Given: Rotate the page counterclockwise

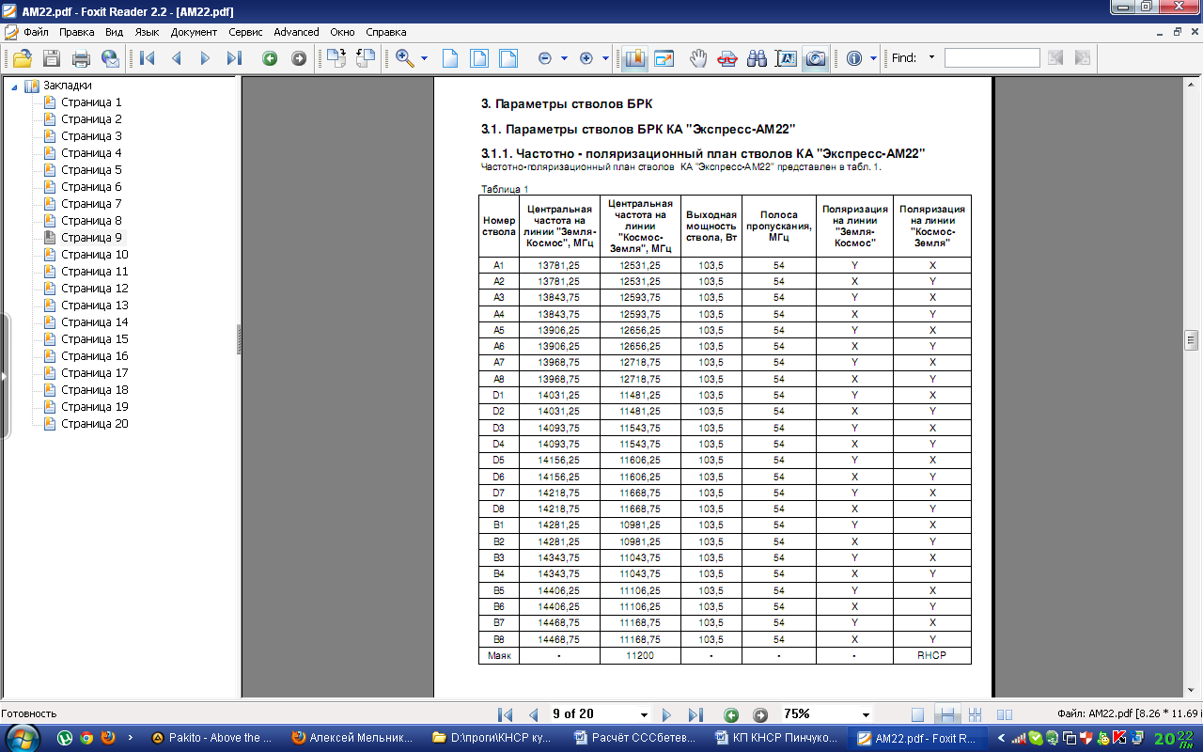Looking at the screenshot, I should pos(366,58).
